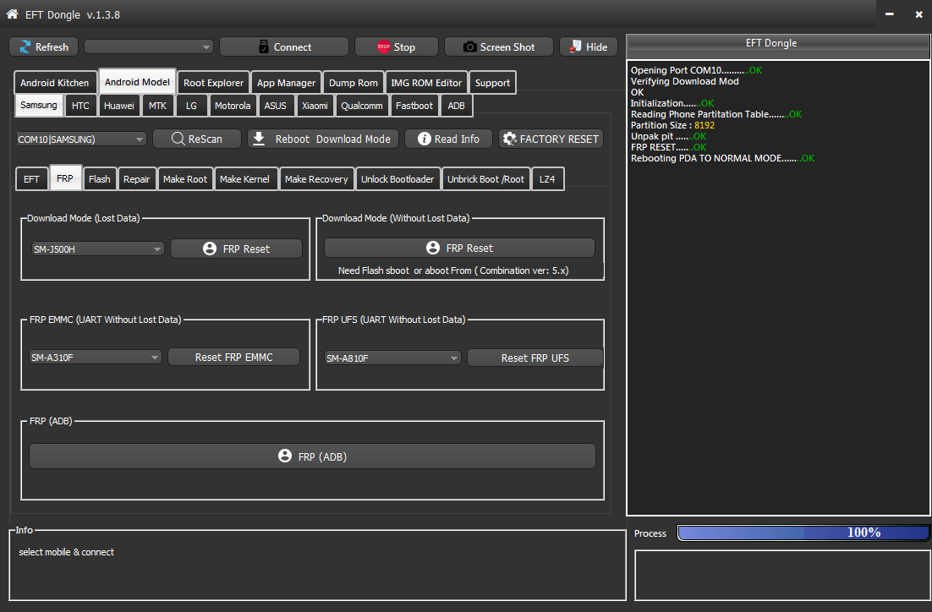Switch to Android Kitchen tab
932x612 pixels.
point(55,83)
